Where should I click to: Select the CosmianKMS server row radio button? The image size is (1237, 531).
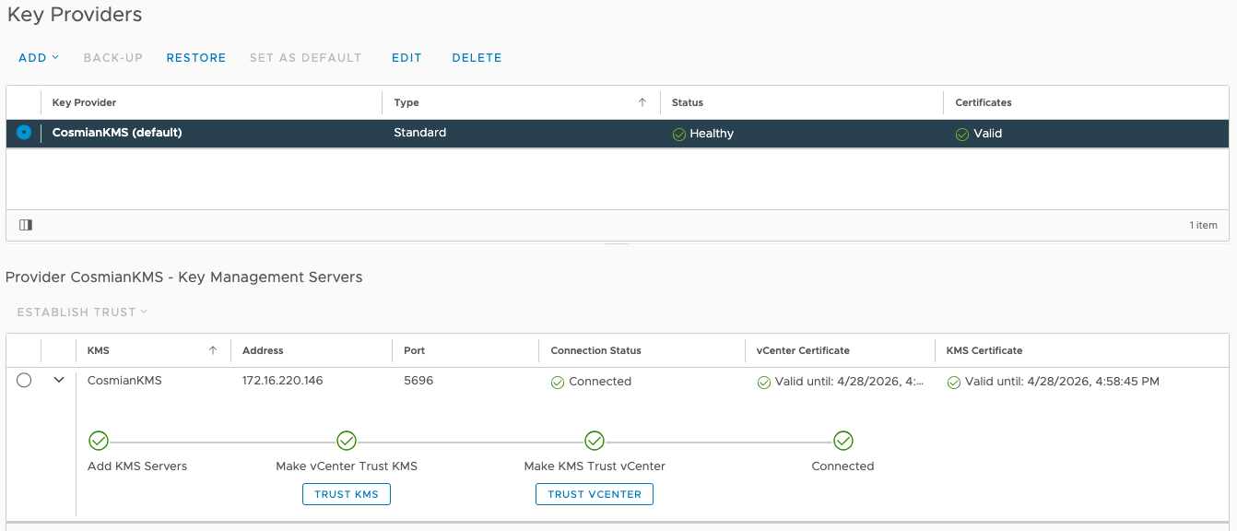(x=24, y=381)
